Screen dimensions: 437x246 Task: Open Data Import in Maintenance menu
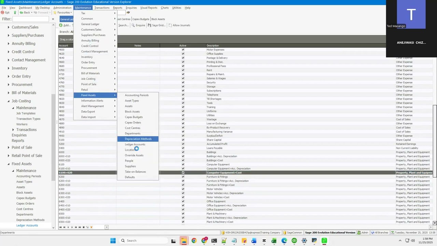click(95, 117)
